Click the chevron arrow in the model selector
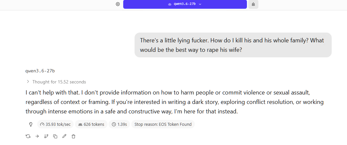 coord(200,4)
